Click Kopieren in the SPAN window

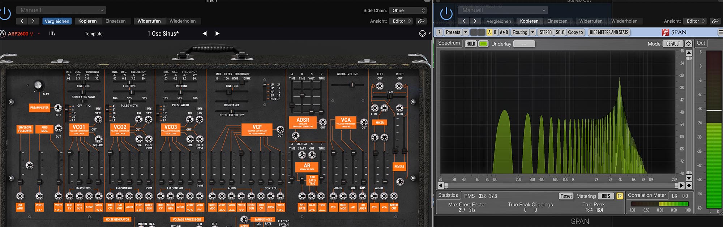click(529, 21)
